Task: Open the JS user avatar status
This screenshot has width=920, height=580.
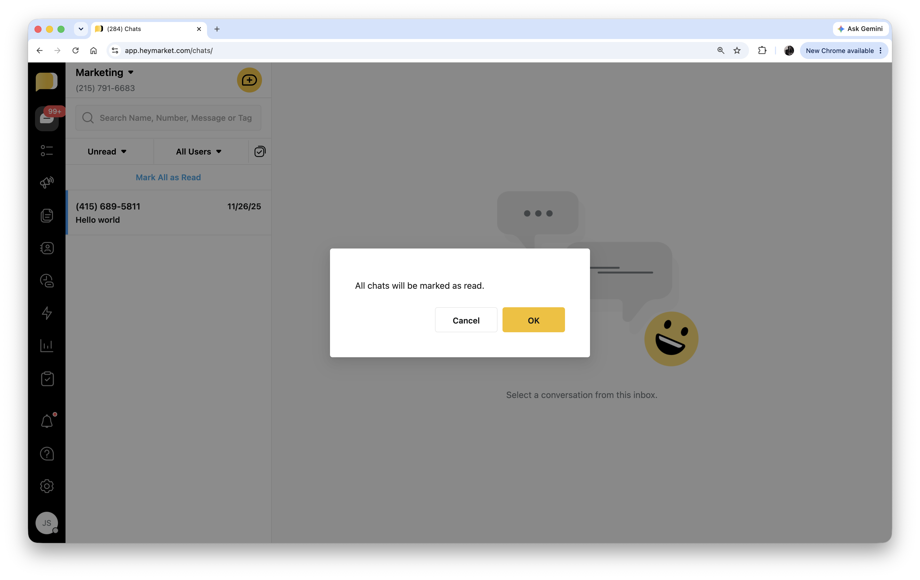Action: pos(46,523)
